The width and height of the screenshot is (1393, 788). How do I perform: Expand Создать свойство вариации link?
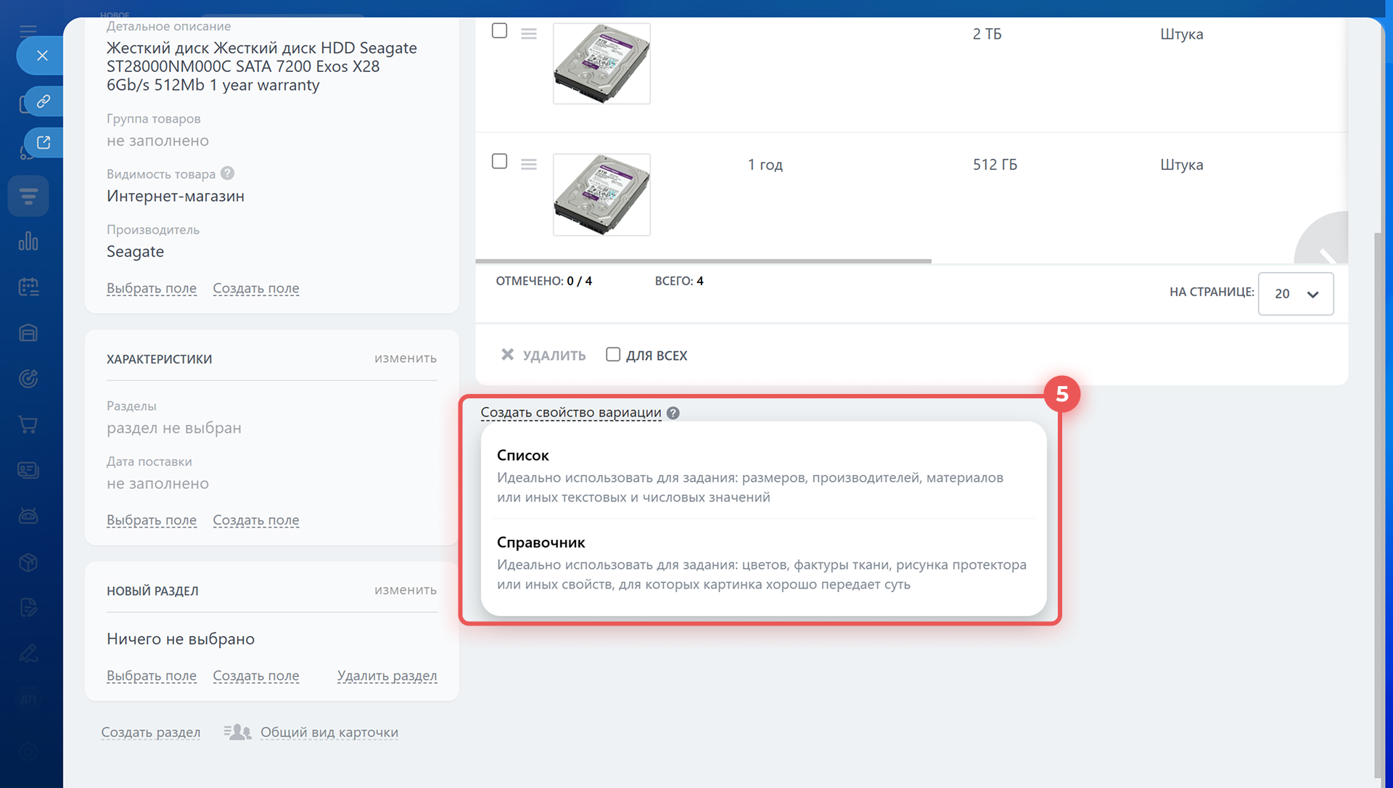pos(570,413)
